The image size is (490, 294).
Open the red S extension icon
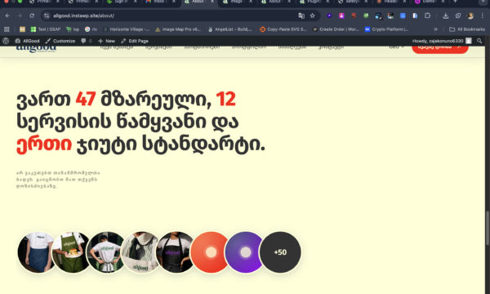pos(354,16)
